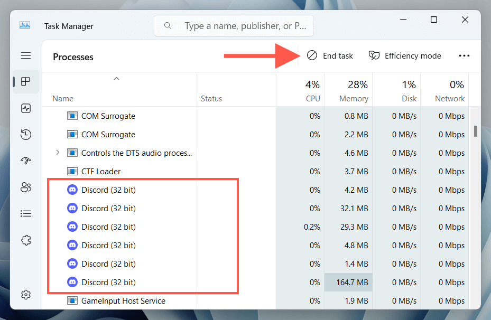Select the Discord process using 1.4 MB
The image size is (491, 320).
(255, 263)
